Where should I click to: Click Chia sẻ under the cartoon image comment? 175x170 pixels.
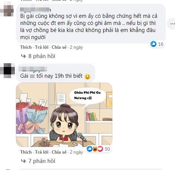tap(59, 152)
